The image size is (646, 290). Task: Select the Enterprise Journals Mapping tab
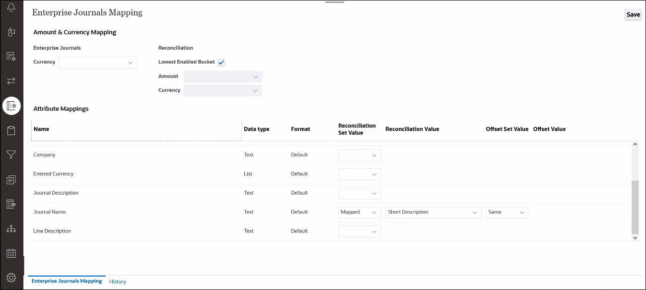coord(66,280)
